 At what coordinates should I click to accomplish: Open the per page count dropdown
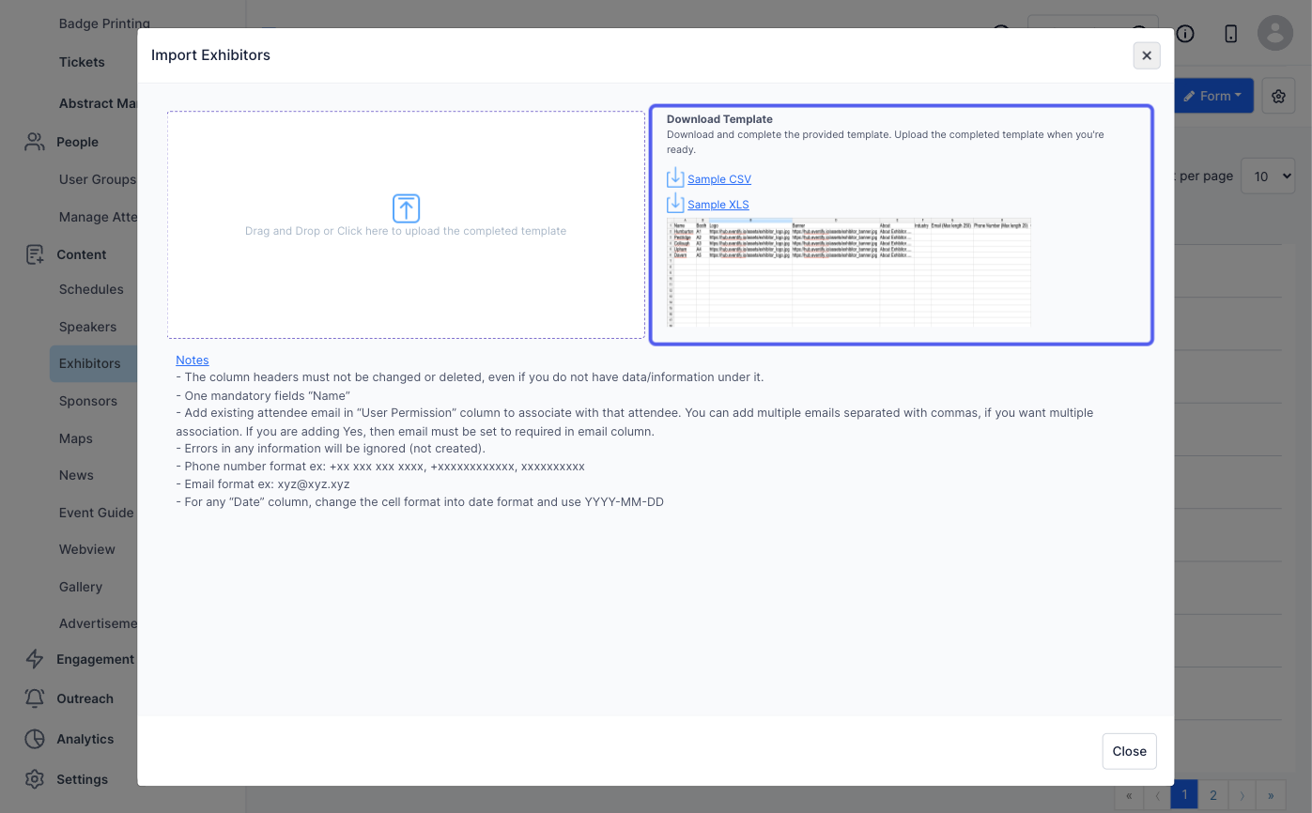coord(1268,176)
